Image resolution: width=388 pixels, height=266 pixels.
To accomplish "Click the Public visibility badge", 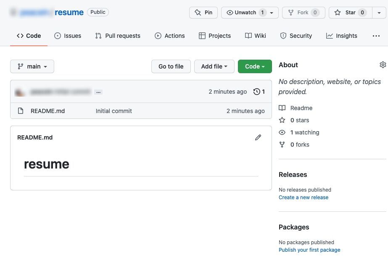I will (98, 12).
